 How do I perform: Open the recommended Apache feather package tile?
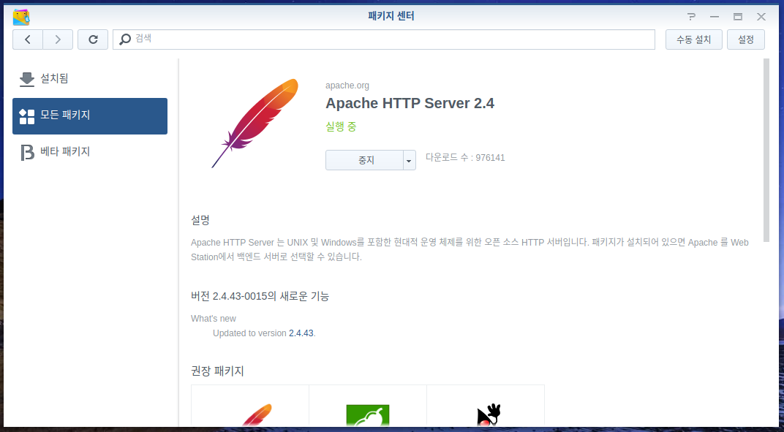250,406
